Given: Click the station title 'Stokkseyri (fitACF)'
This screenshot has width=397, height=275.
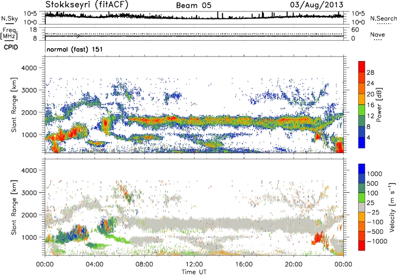Looking at the screenshot, I should tap(87, 5).
